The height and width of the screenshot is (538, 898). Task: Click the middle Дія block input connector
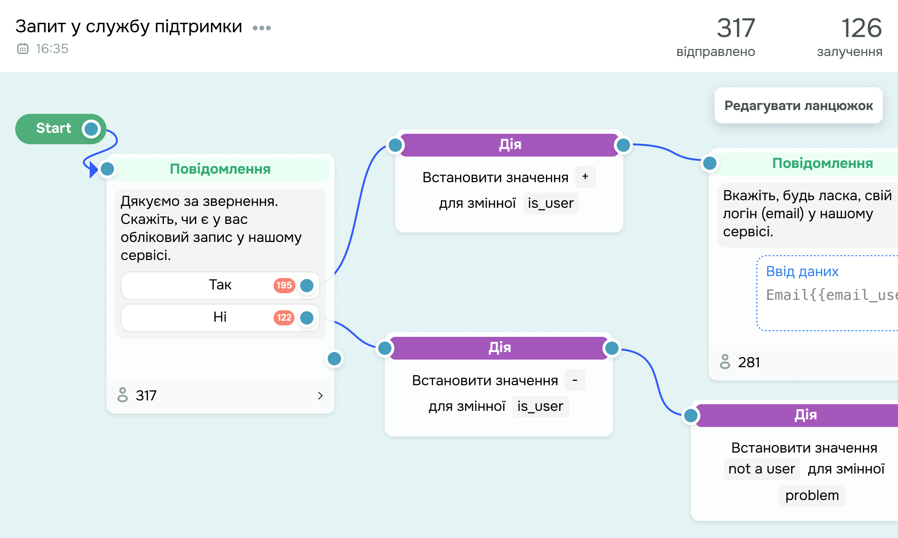click(x=385, y=348)
